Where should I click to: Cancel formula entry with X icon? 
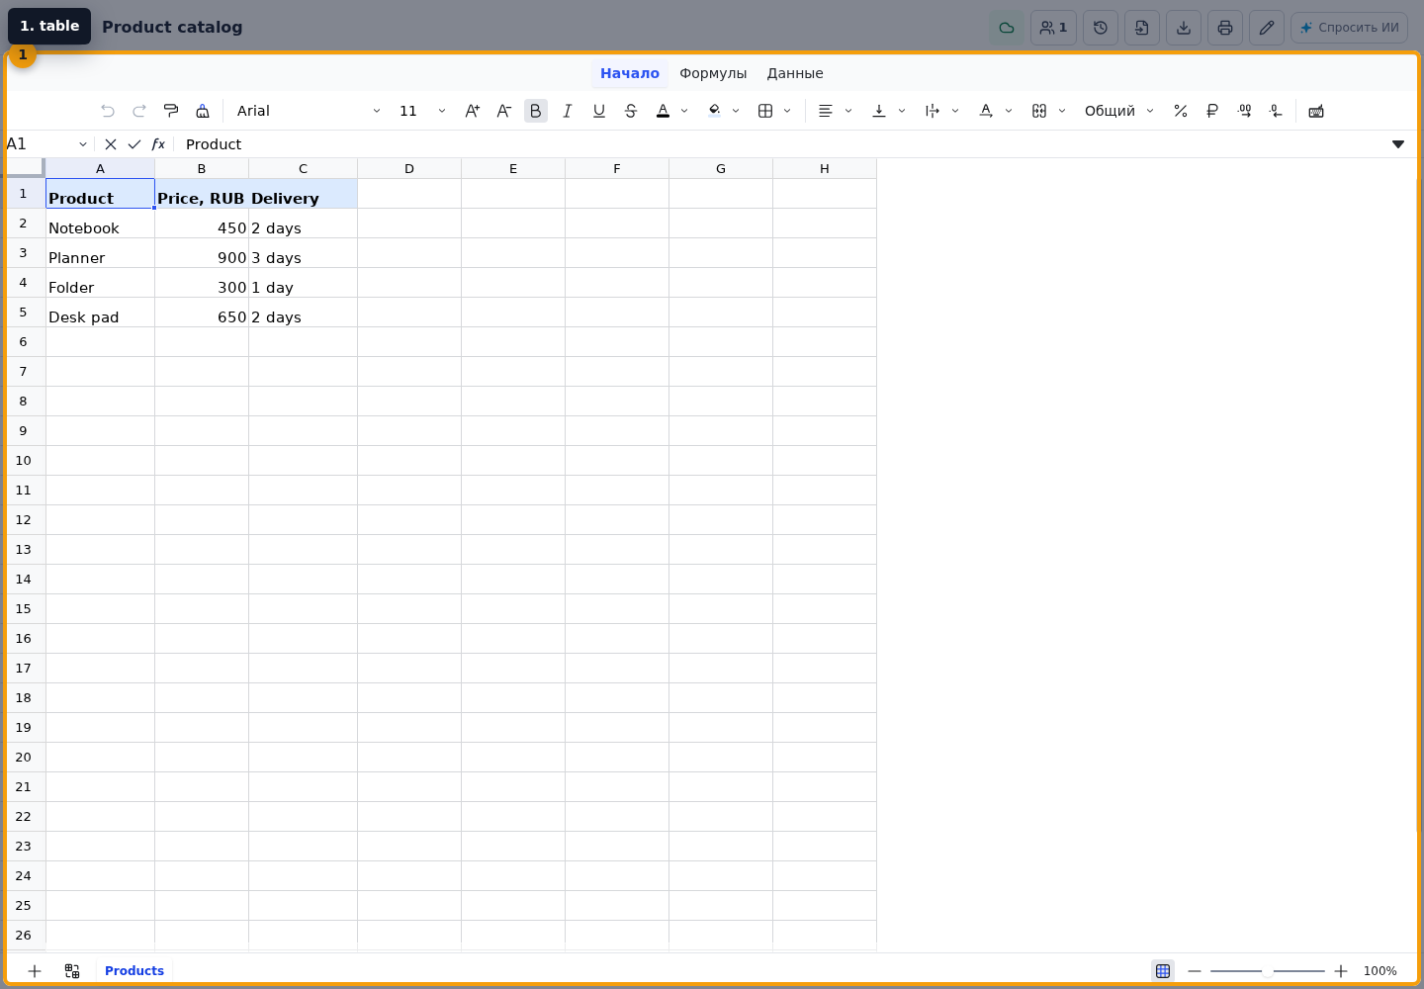(x=111, y=144)
